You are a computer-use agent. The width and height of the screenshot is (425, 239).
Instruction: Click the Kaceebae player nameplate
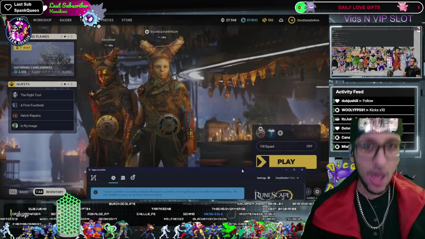(108, 40)
